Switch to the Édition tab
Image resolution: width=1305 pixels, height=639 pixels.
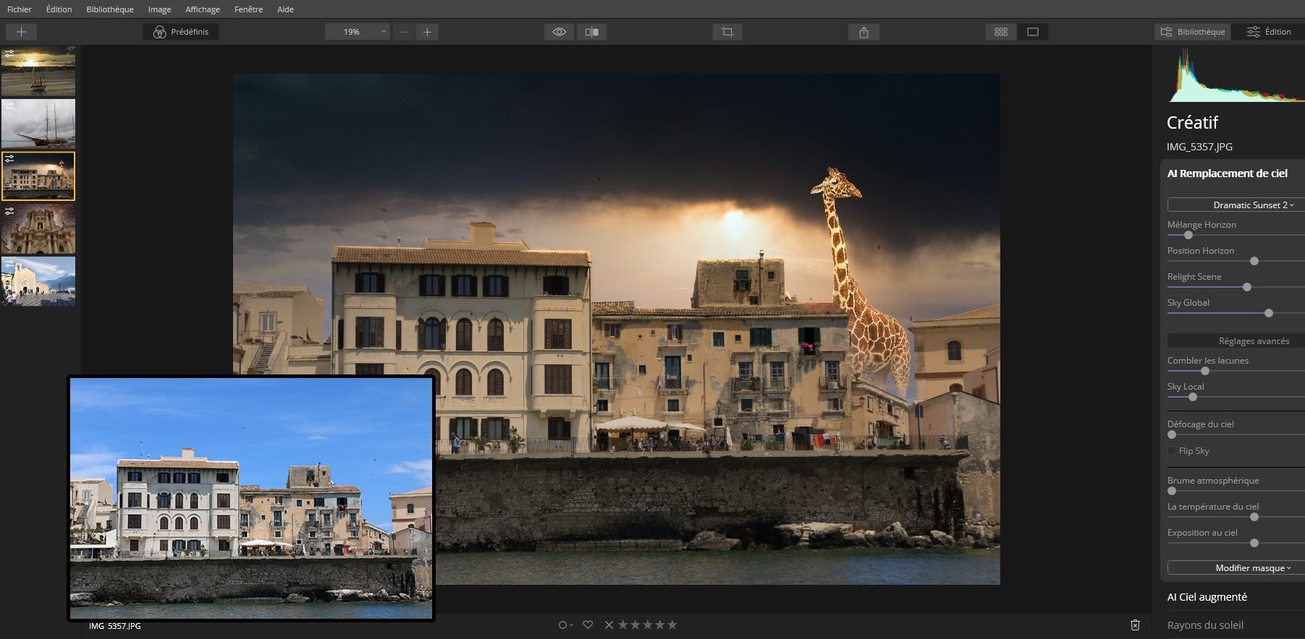[x=1268, y=32]
